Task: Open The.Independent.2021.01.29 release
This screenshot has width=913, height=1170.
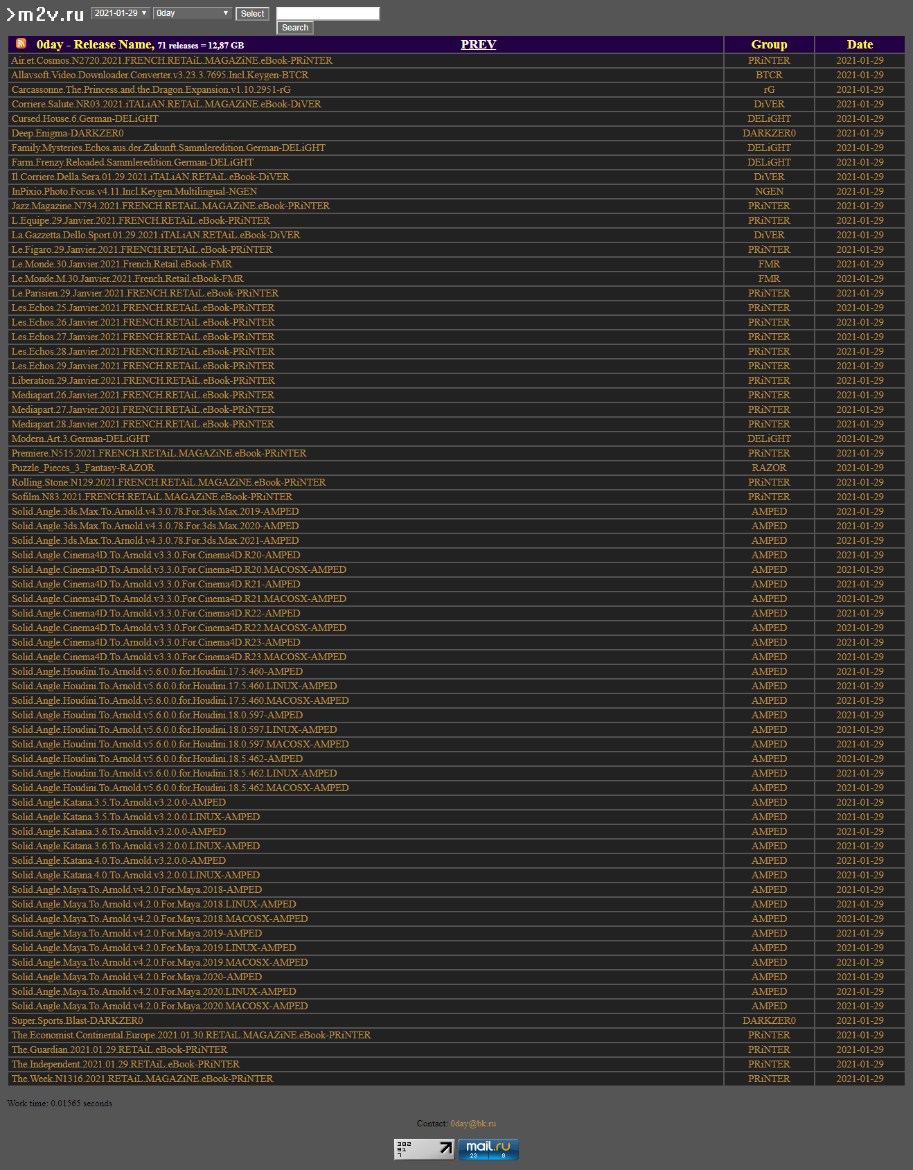Action: click(x=125, y=1064)
